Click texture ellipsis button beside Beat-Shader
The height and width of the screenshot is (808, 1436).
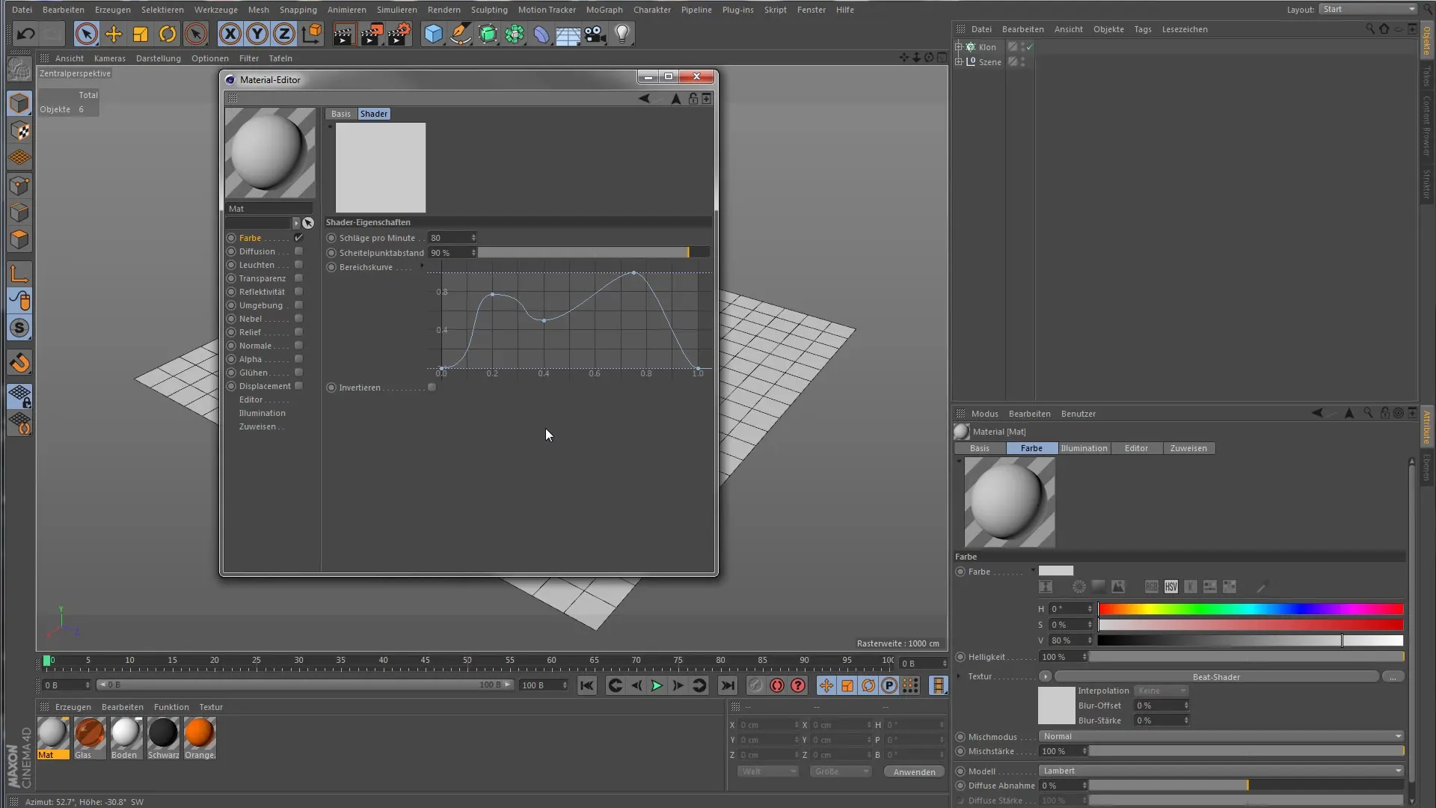(1393, 677)
